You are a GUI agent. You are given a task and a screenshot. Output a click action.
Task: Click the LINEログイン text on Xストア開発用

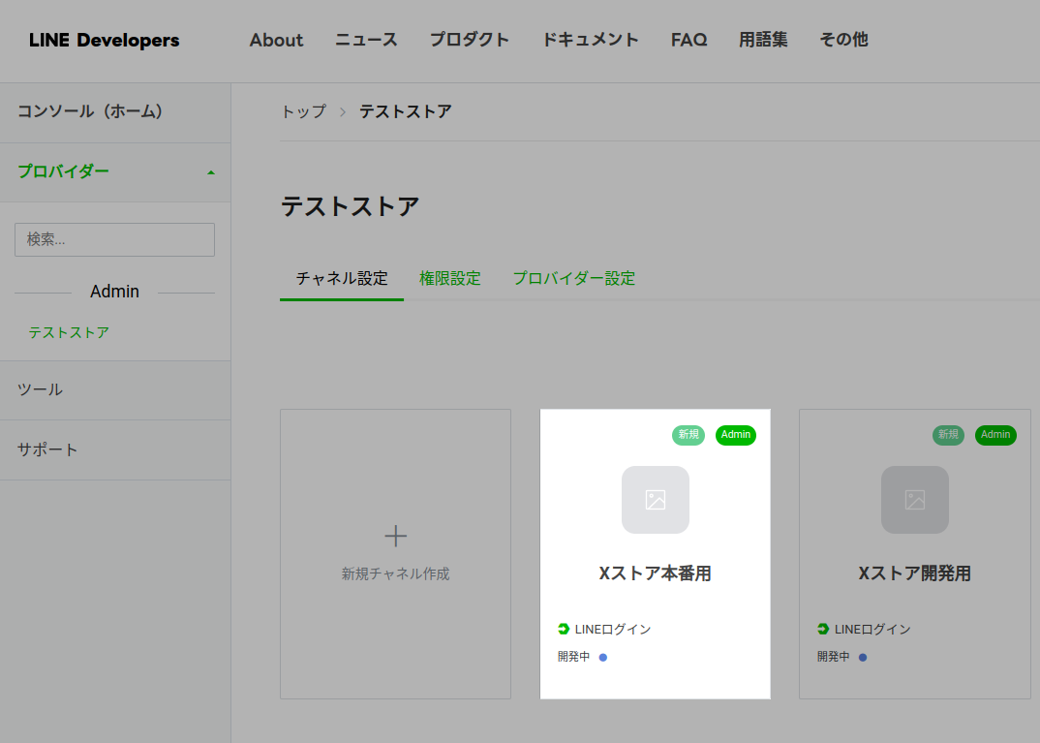tap(872, 630)
